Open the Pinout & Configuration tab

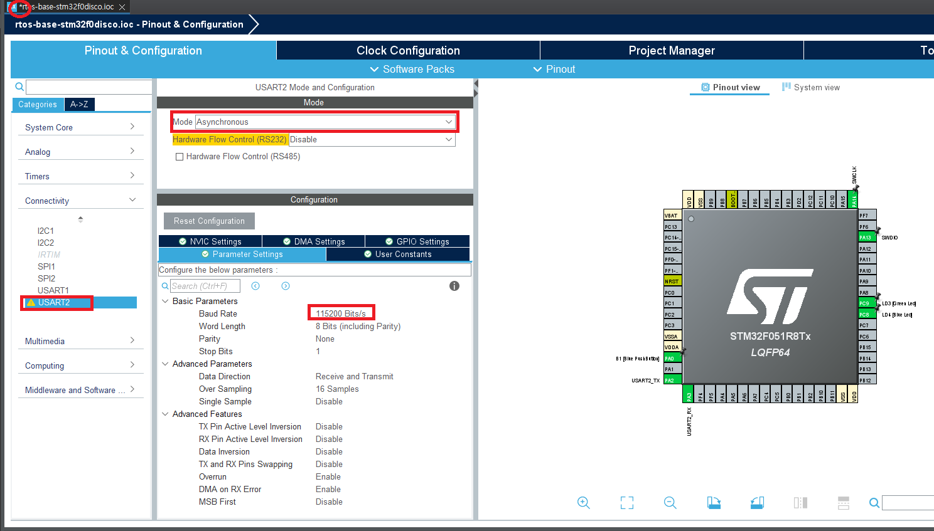pyautogui.click(x=143, y=51)
